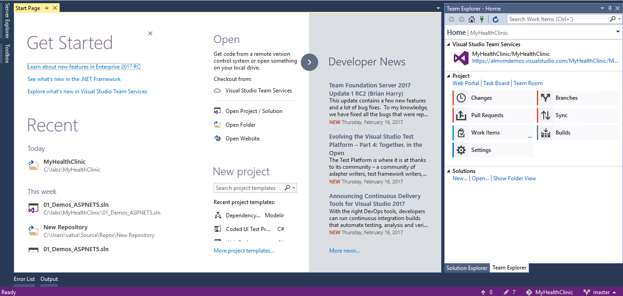The width and height of the screenshot is (623, 296).
Task: Click the Forward arrow in Team Explorer
Action: [x=462, y=19]
